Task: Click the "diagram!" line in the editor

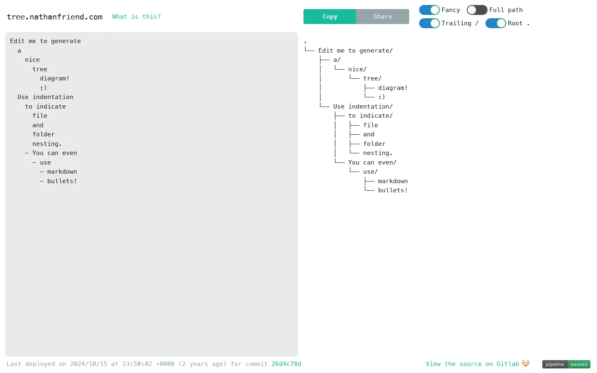Action: click(55, 78)
